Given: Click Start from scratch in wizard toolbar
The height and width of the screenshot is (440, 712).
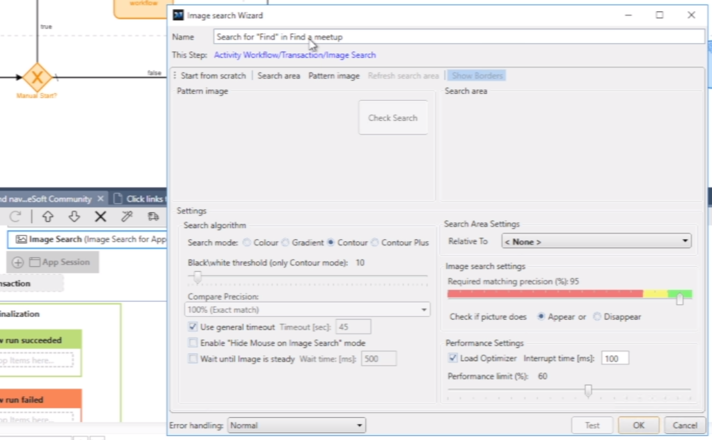Looking at the screenshot, I should click(x=213, y=76).
